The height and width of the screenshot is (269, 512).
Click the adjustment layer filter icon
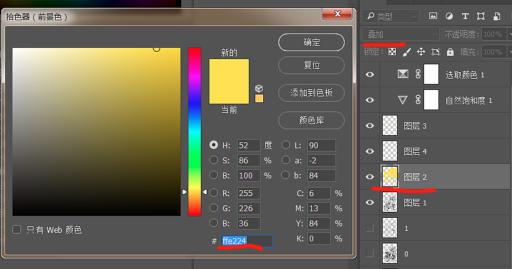pyautogui.click(x=449, y=16)
